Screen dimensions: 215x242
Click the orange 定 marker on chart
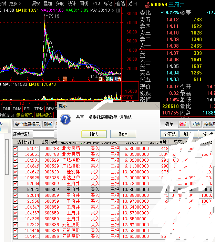(65, 79)
